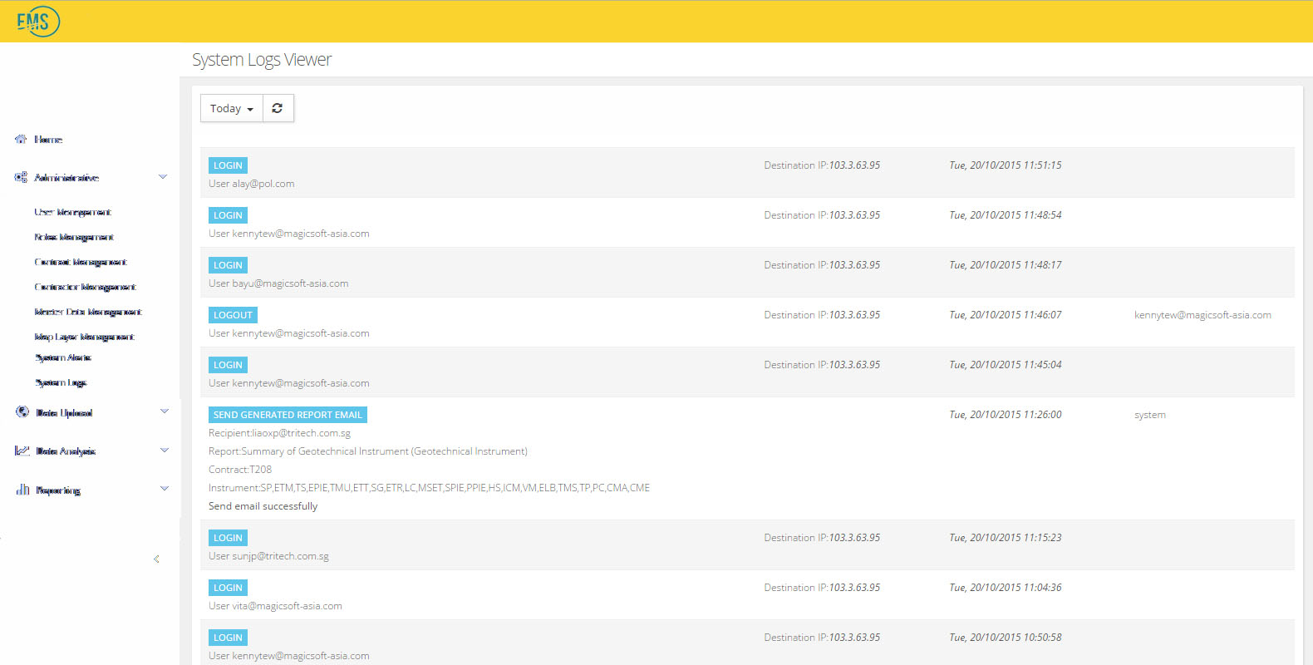The width and height of the screenshot is (1313, 665).
Task: Click the Data Analysis chart icon
Action: coord(22,451)
